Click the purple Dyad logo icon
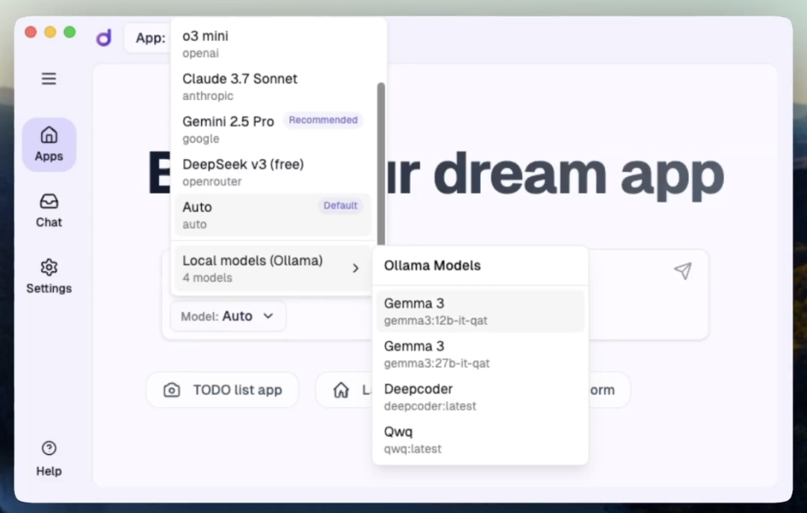 coord(104,37)
